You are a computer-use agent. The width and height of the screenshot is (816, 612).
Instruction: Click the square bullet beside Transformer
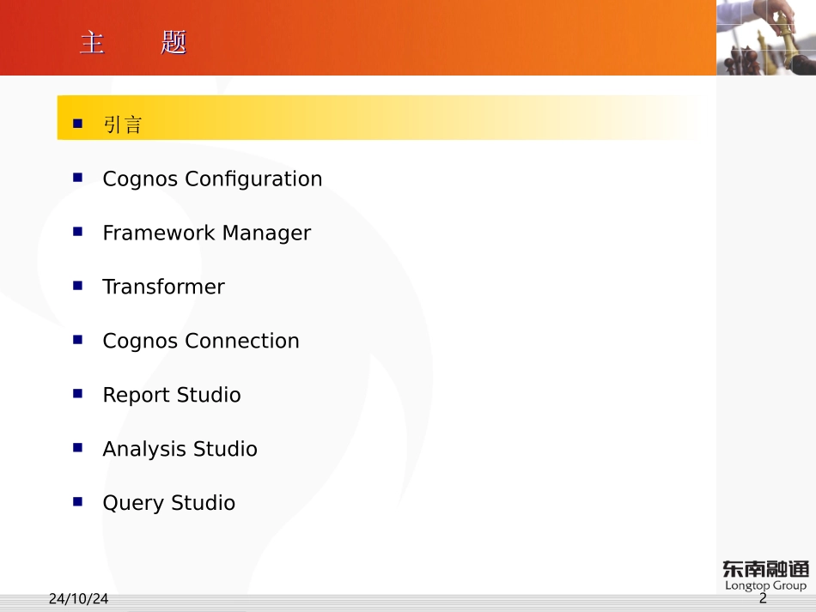click(78, 286)
